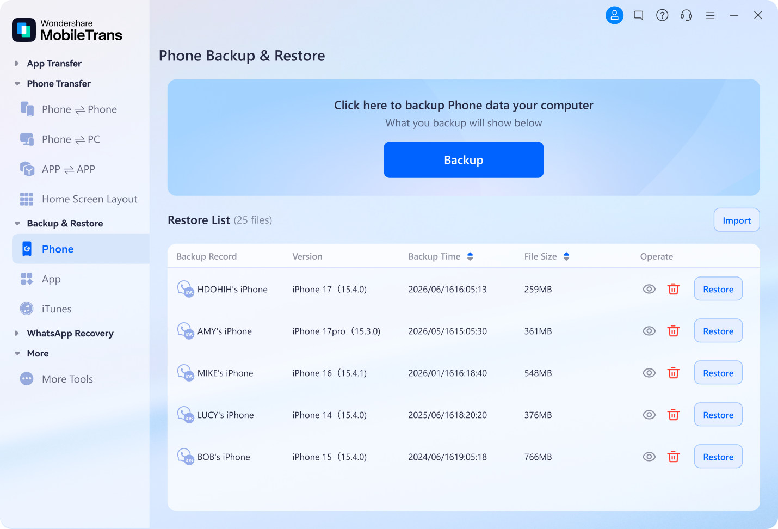The width and height of the screenshot is (778, 529).
Task: Open the user account profile icon
Action: pyautogui.click(x=614, y=15)
